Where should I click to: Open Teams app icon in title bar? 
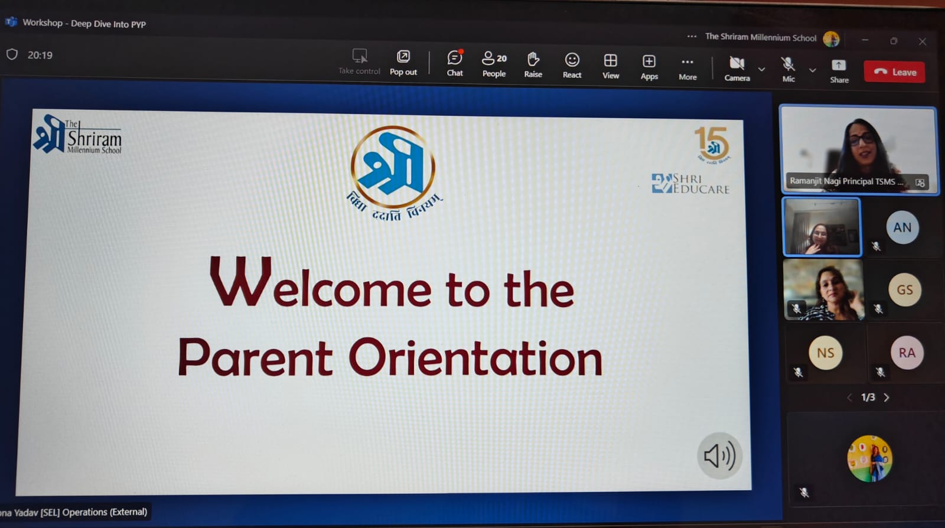tap(11, 22)
